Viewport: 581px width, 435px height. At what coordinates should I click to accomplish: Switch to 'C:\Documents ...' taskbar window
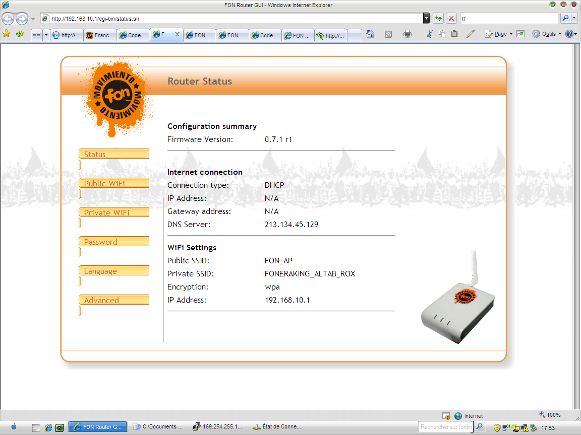point(158,426)
